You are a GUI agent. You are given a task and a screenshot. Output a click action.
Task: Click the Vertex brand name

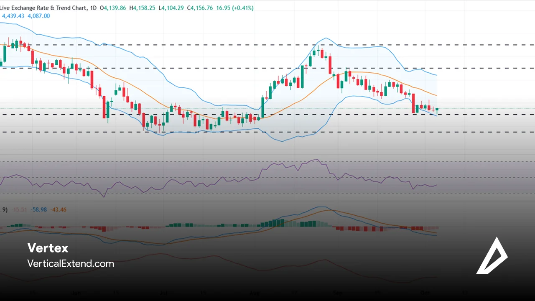point(48,248)
